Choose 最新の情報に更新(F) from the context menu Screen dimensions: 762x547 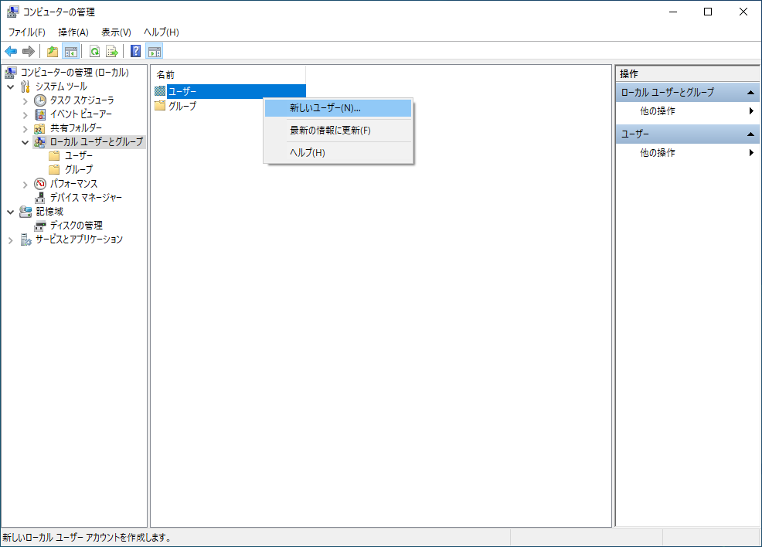(x=338, y=131)
